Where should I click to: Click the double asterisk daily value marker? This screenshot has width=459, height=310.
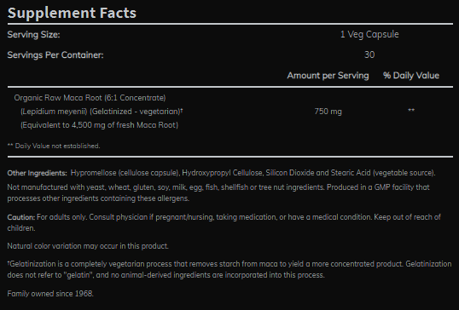[411, 111]
